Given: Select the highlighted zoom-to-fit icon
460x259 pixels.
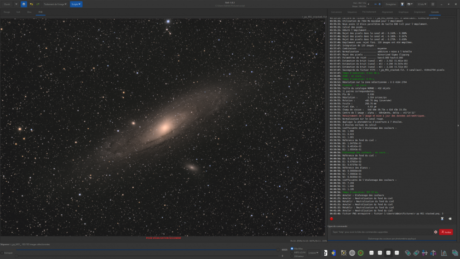Looking at the screenshot, I should [388, 253].
